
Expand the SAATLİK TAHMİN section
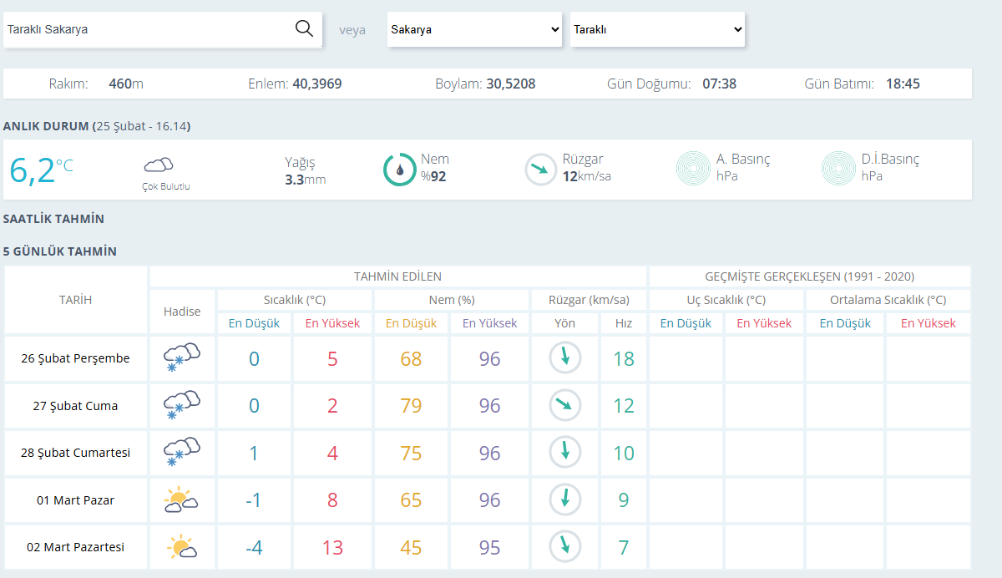pos(54,219)
